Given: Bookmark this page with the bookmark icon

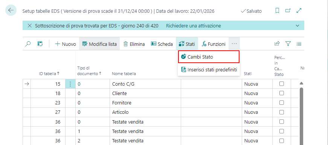Looking at the screenshot, I should click(x=277, y=11).
